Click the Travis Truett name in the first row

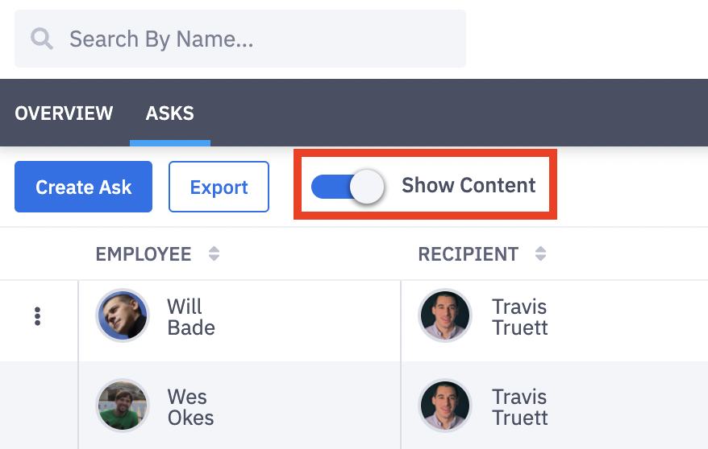(519, 317)
